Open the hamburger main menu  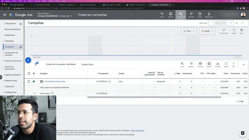tap(5, 15)
